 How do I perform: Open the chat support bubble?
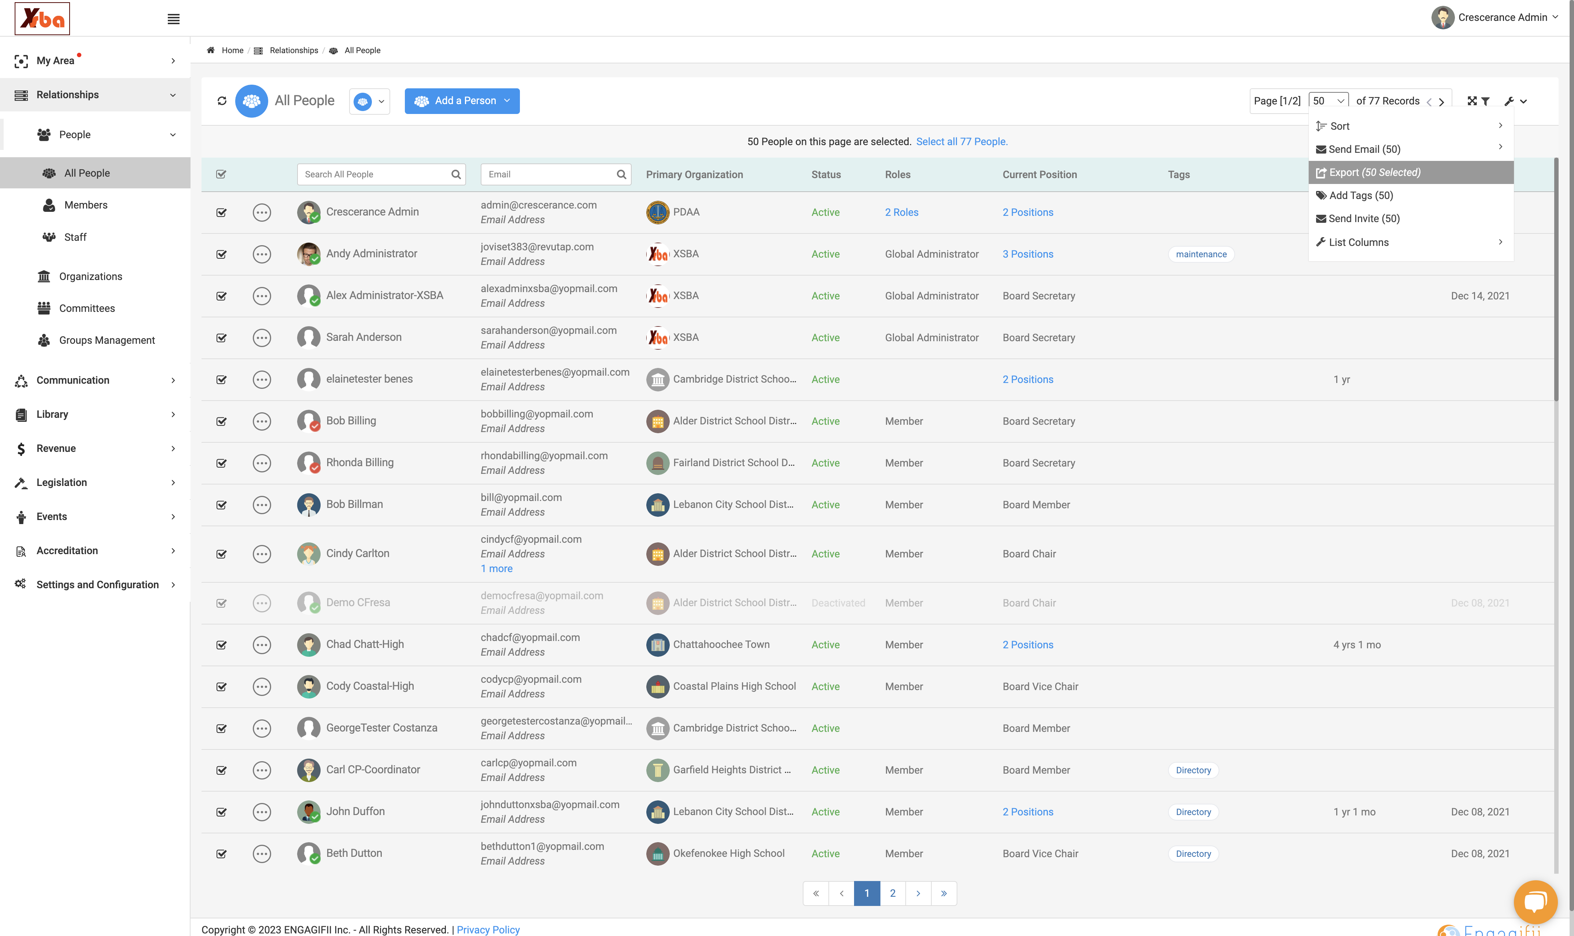click(1535, 901)
